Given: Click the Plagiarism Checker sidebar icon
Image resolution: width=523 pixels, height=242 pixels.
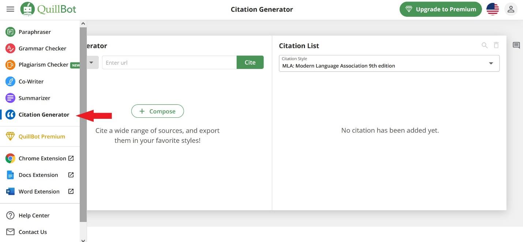Looking at the screenshot, I should [x=10, y=65].
